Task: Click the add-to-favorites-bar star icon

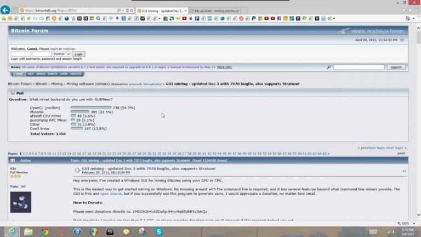Action: 3,19
